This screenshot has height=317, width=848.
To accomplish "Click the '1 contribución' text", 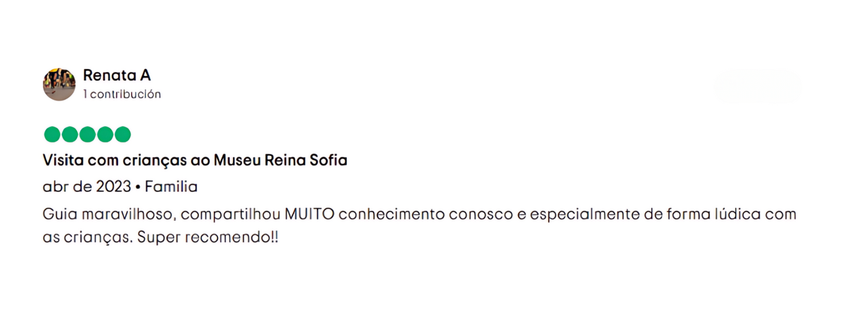I will 122,94.
